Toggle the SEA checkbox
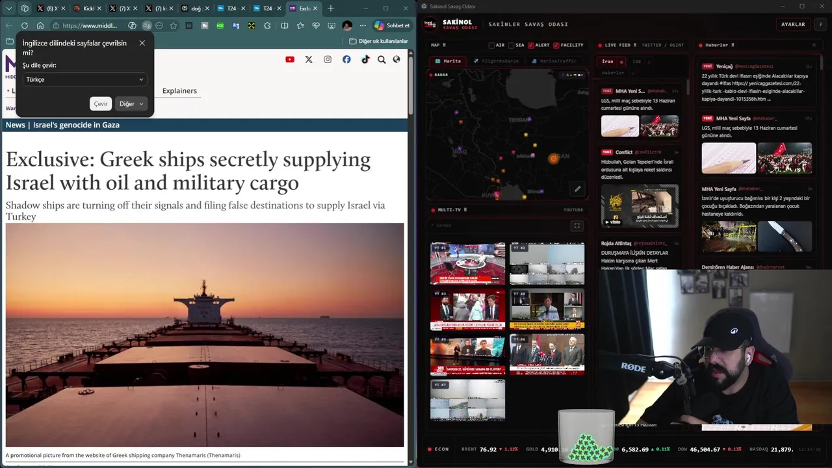This screenshot has width=832, height=468. 512,45
